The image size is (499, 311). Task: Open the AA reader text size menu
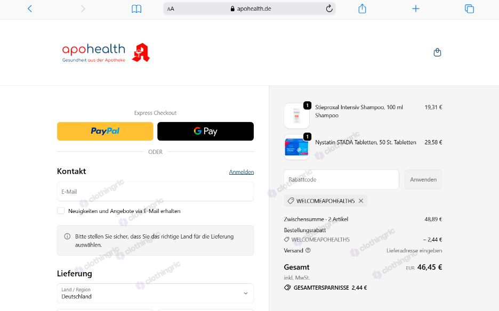click(171, 9)
